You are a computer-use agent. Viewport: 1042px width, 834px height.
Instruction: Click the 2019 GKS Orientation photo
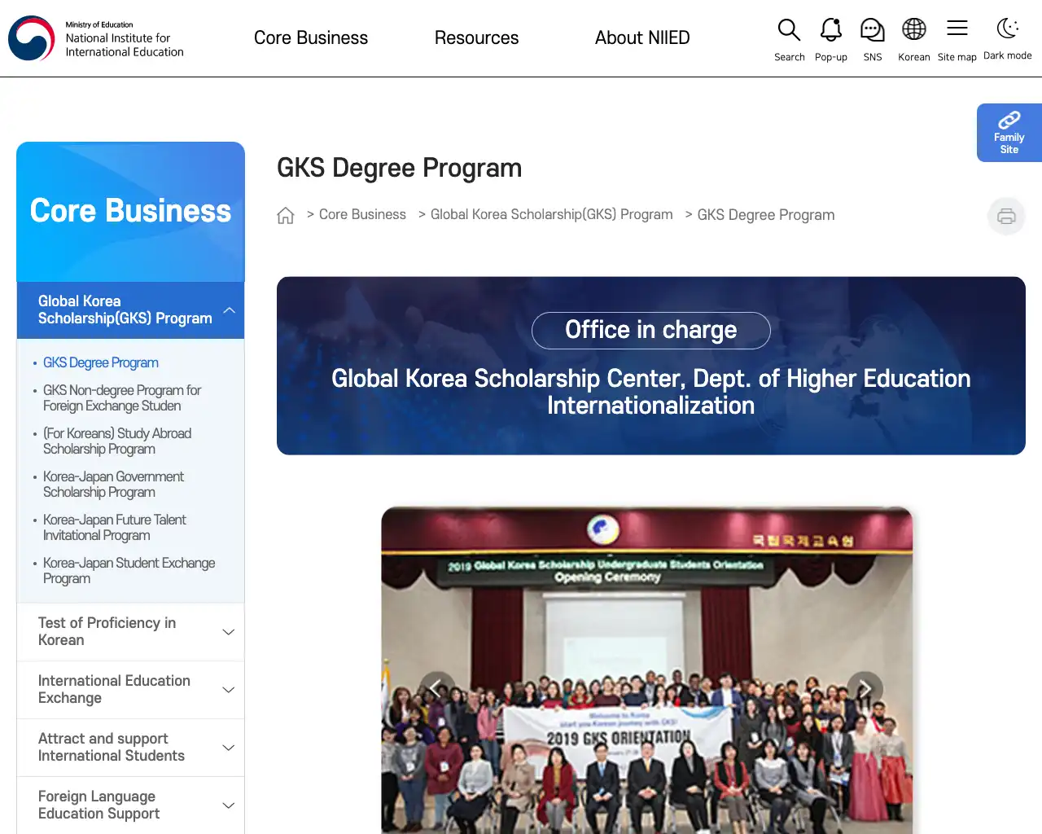(x=647, y=670)
